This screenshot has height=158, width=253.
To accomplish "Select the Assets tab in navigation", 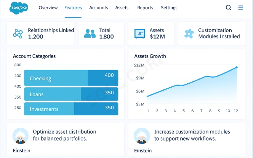I will (122, 8).
